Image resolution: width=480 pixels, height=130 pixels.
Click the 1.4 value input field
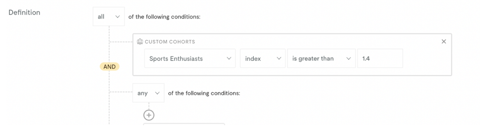(380, 58)
